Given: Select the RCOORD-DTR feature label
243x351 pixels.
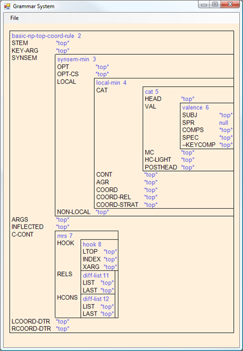Looking at the screenshot, I should point(32,328).
